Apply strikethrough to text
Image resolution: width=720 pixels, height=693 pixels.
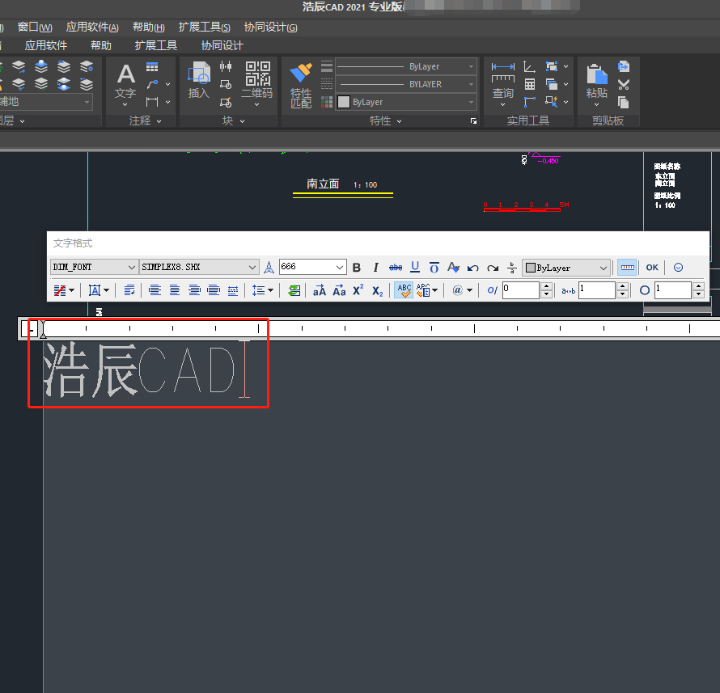(396, 268)
